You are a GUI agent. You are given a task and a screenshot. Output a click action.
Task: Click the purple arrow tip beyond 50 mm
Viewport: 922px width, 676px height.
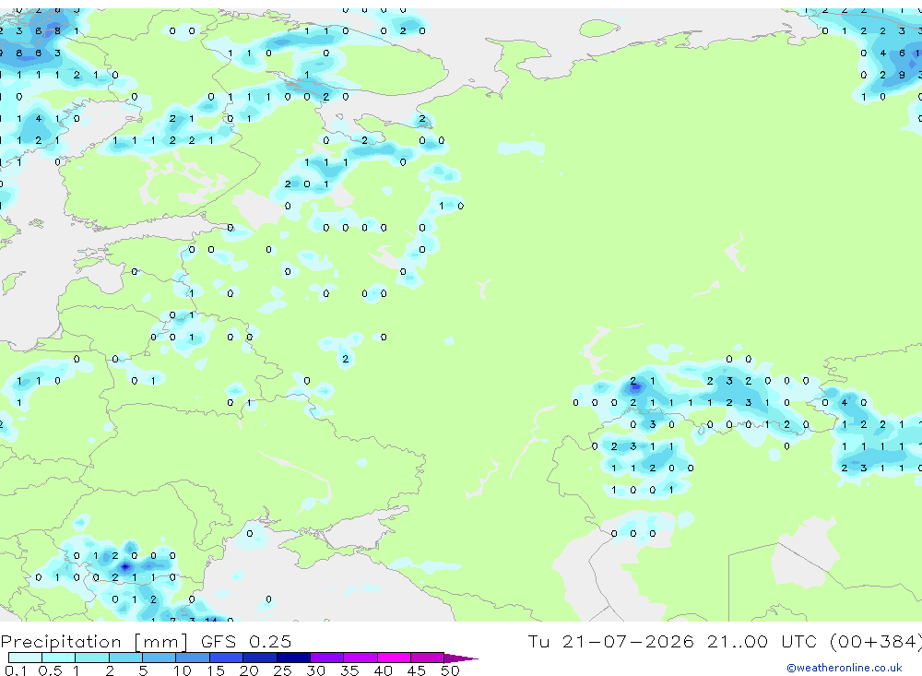point(461,658)
